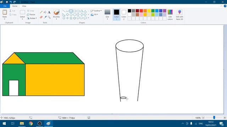
Task: Choose the Right arrow shape
Action: (78, 14)
